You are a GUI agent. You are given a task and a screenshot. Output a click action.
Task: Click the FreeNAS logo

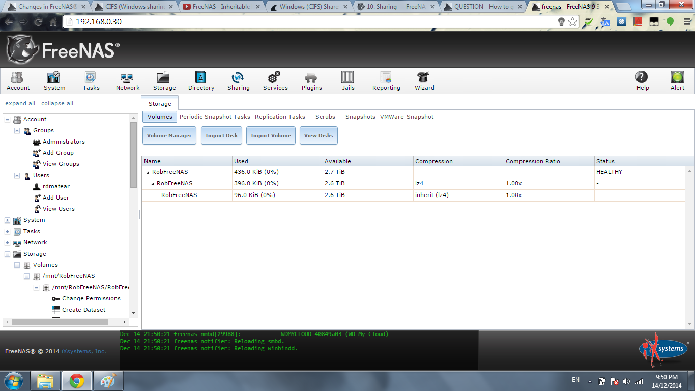tap(63, 49)
